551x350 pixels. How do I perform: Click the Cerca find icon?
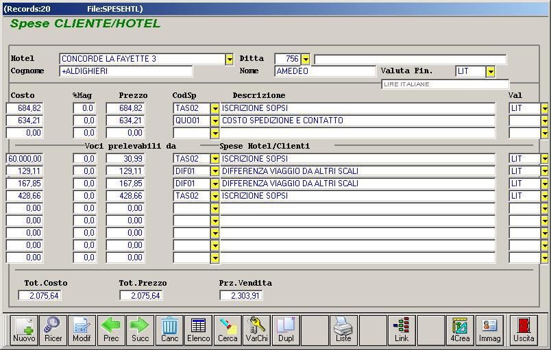click(228, 330)
